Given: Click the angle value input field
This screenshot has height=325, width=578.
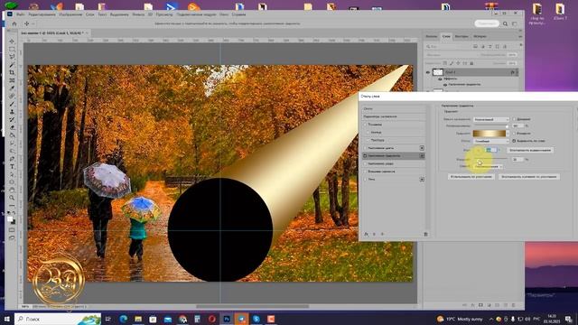Looking at the screenshot, I should click(491, 150).
